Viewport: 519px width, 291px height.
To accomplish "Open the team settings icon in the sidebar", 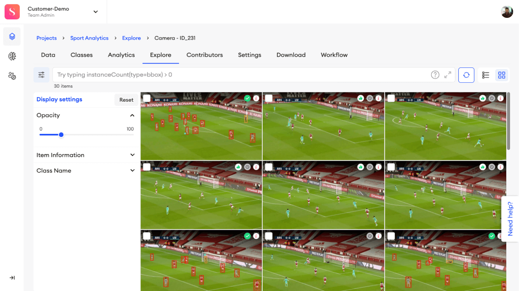I will pos(12,76).
